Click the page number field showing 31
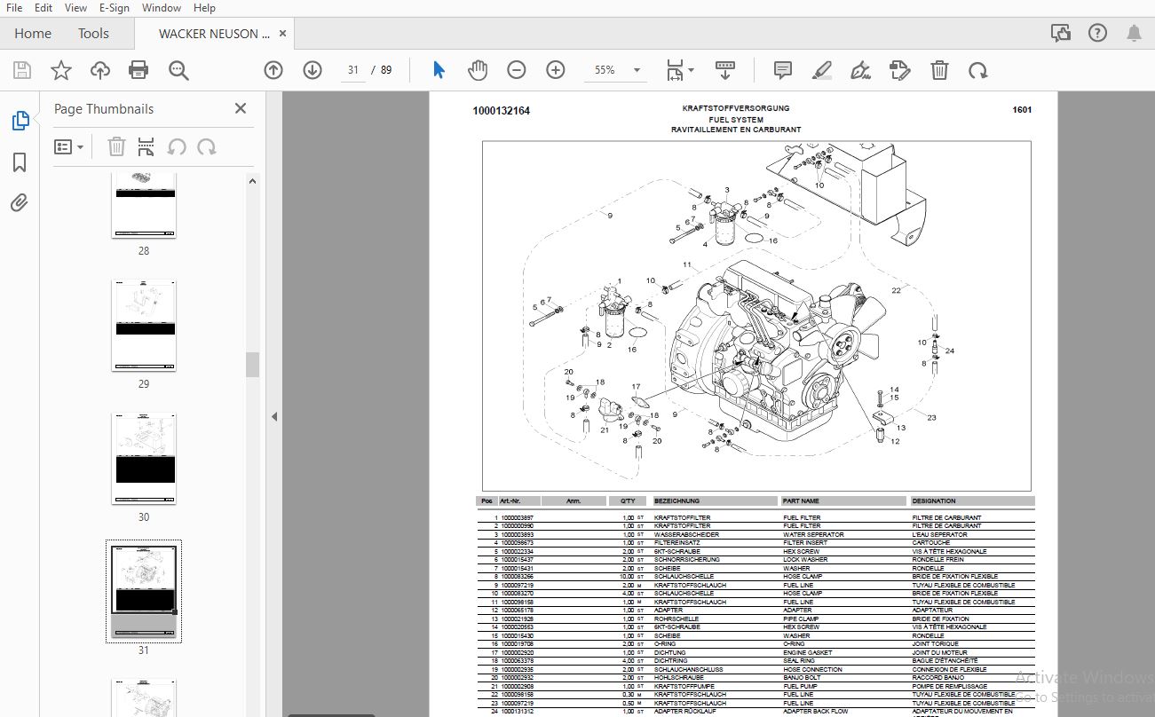The height and width of the screenshot is (717, 1155). 352,70
